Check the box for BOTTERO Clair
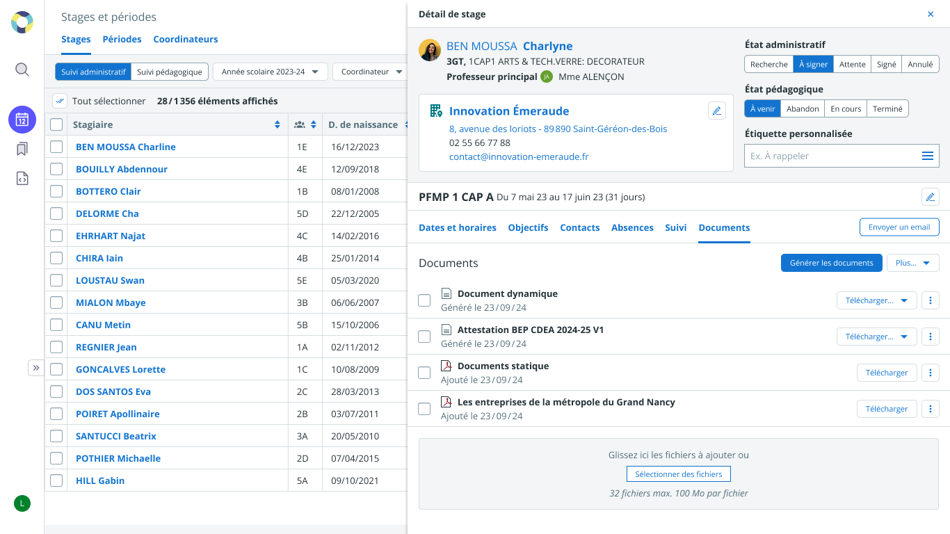Viewport: 950px width, 534px height. pos(56,191)
